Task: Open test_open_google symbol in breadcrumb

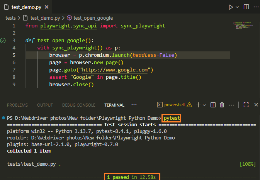Action: point(93,18)
